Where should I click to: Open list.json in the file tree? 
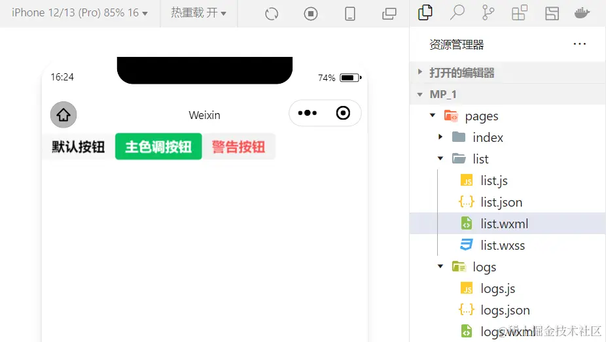508,202
